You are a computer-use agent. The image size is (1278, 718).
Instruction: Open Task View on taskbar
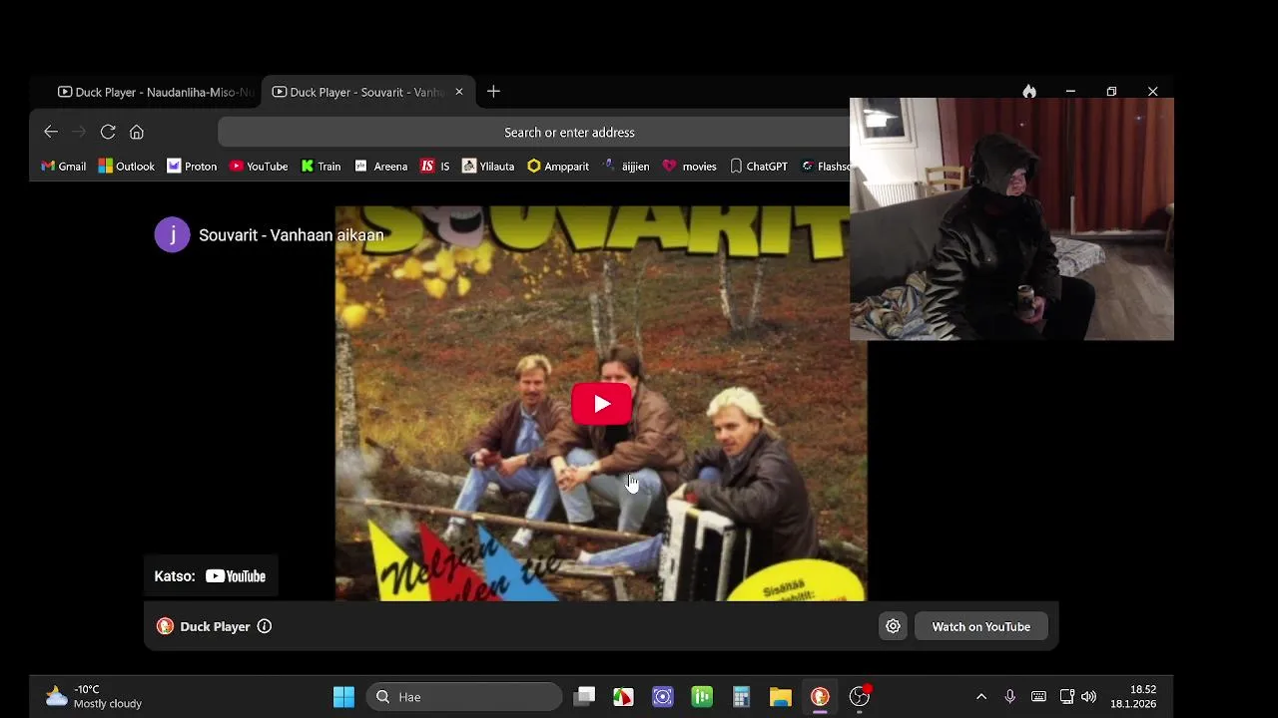click(x=585, y=696)
